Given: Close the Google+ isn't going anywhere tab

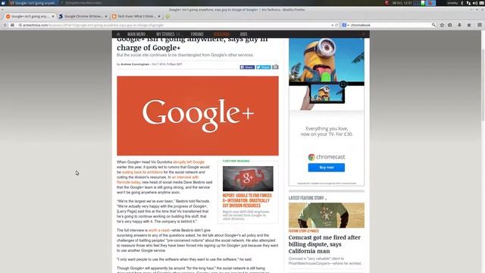Looking at the screenshot, I should click(x=53, y=16).
